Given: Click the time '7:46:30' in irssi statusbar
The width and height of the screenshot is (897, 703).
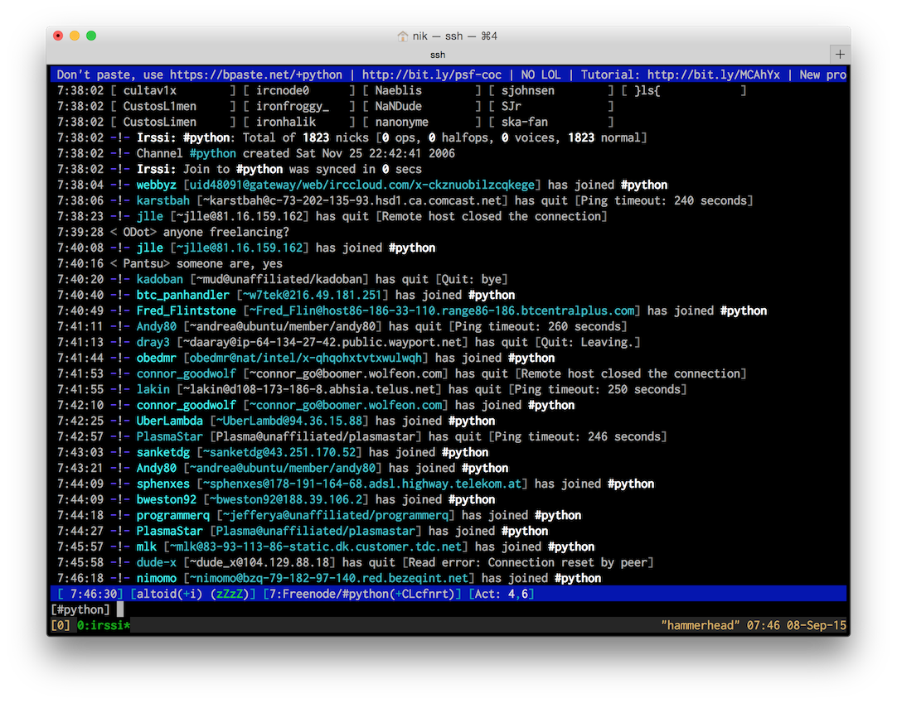Looking at the screenshot, I should (94, 594).
